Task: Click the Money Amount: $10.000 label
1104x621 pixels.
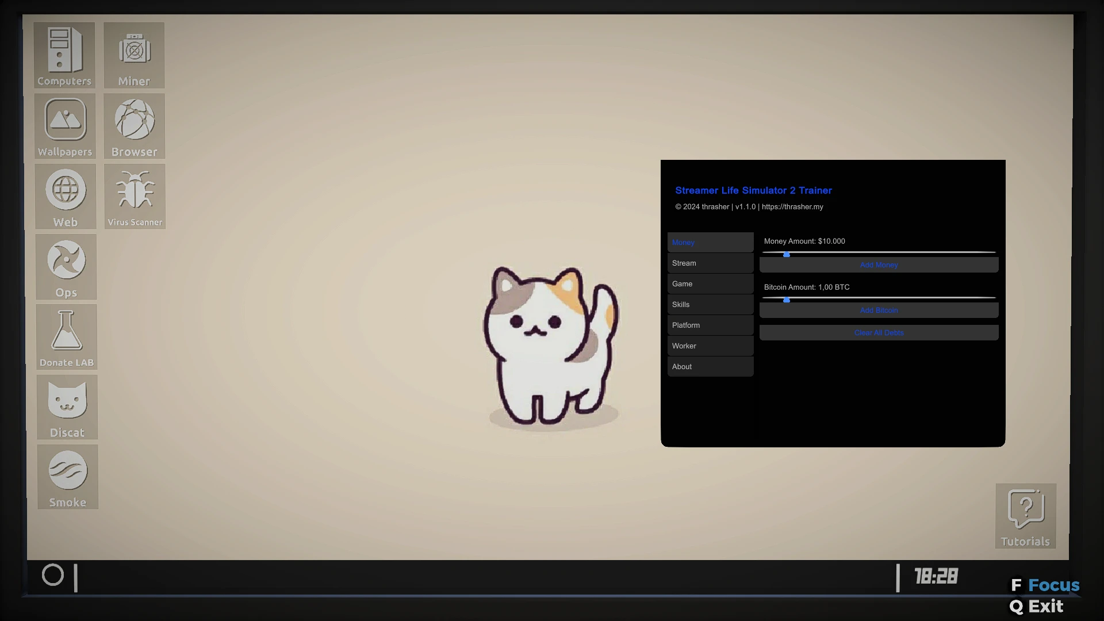Action: (x=804, y=241)
